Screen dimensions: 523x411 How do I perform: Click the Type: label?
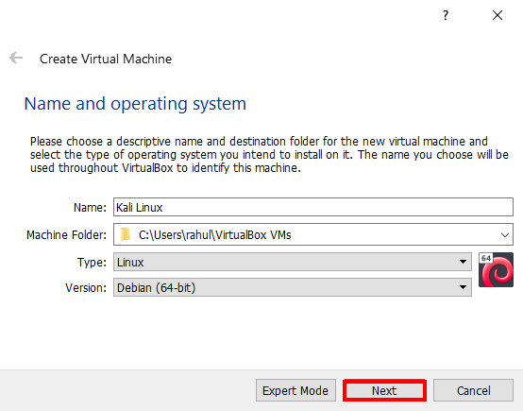tap(92, 263)
